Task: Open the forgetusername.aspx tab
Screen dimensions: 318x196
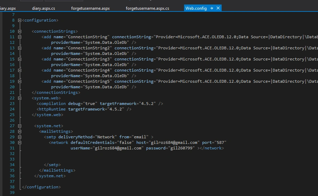Action: pos(90,8)
